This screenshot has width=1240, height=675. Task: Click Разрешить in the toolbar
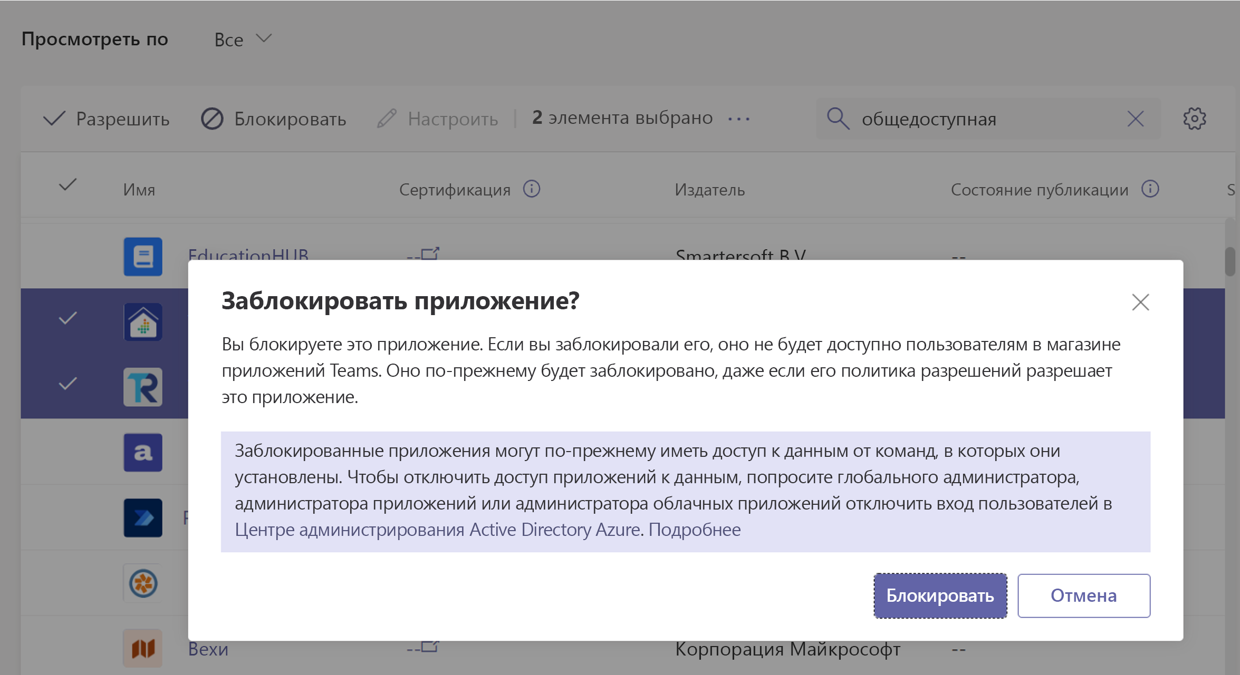pyautogui.click(x=106, y=119)
